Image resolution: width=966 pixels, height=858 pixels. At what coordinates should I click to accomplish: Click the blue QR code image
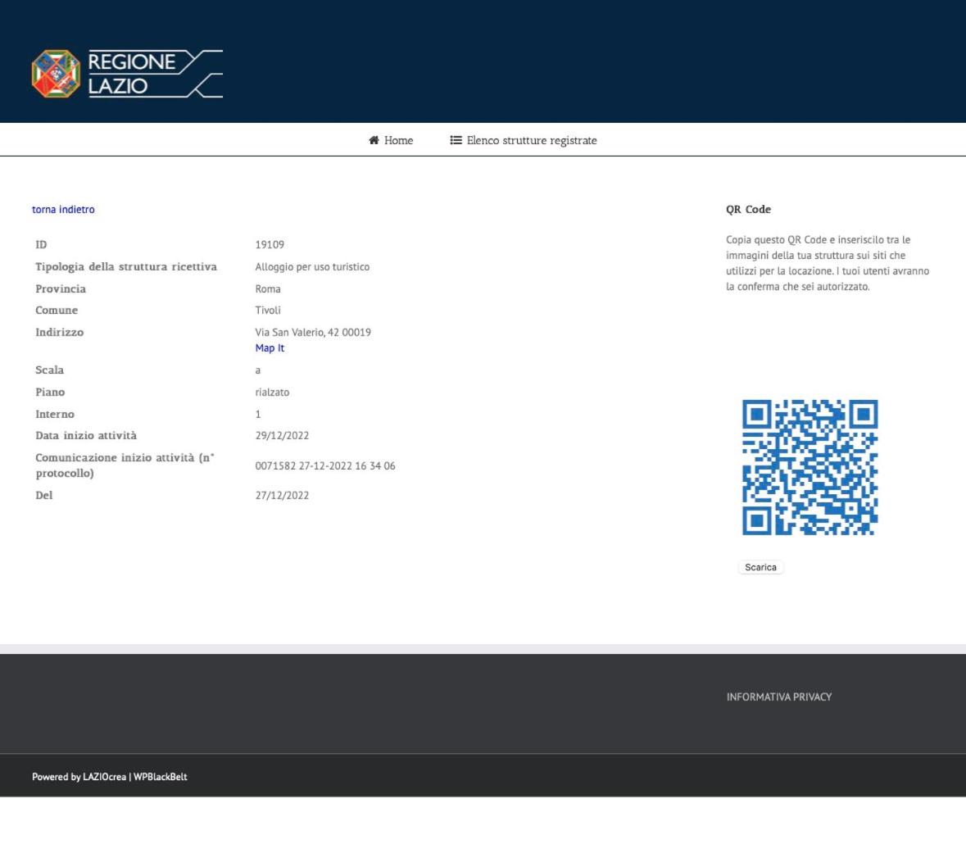tap(810, 467)
